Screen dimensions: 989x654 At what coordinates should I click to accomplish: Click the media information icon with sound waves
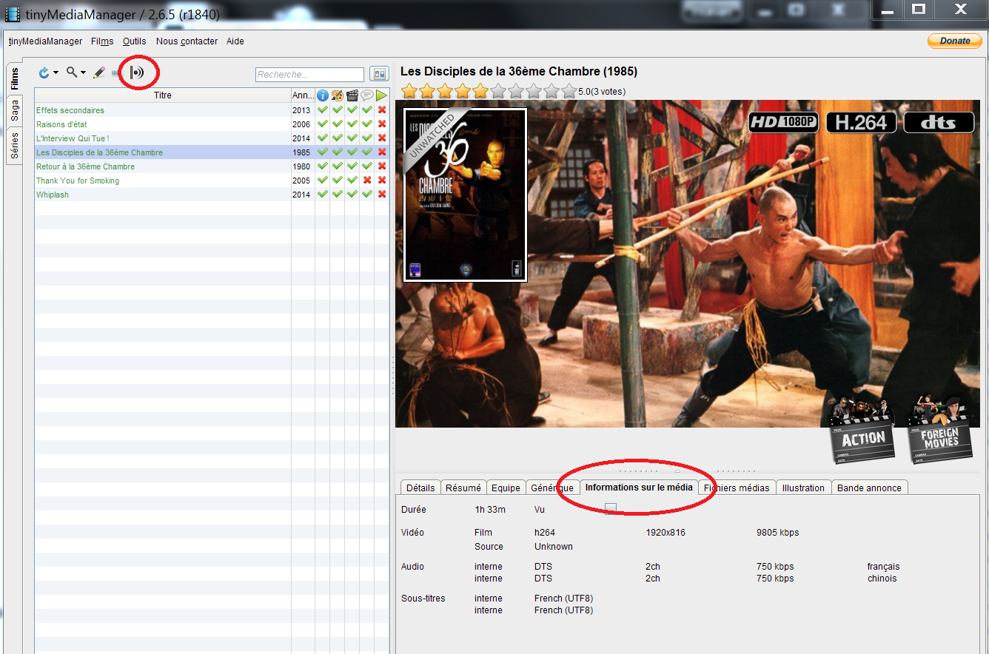point(137,73)
